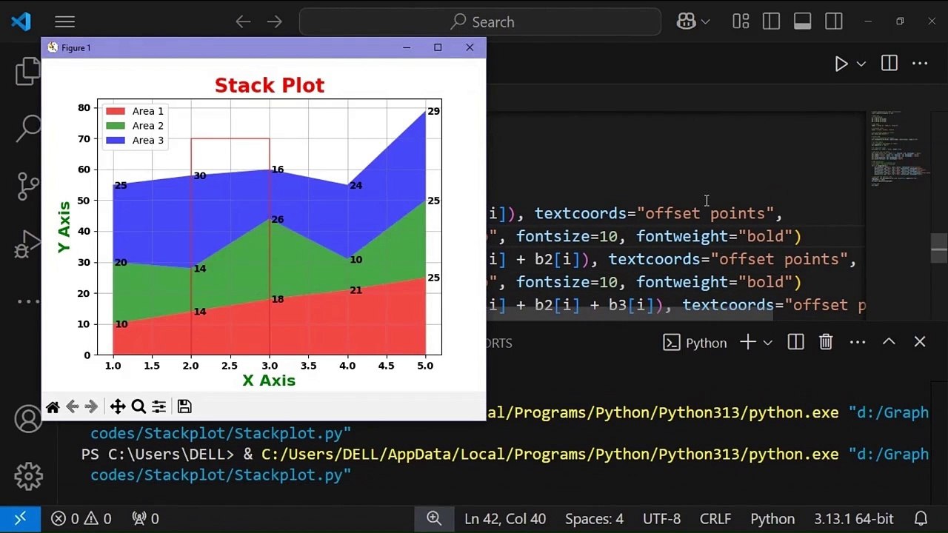Open the VS Code hamburger menu
Viewport: 948px width, 533px height.
(65, 22)
